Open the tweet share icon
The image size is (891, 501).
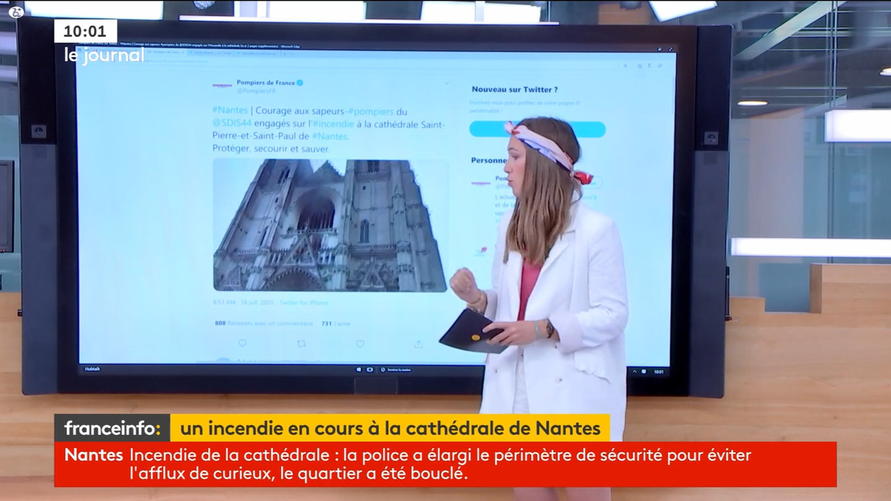coord(418,343)
